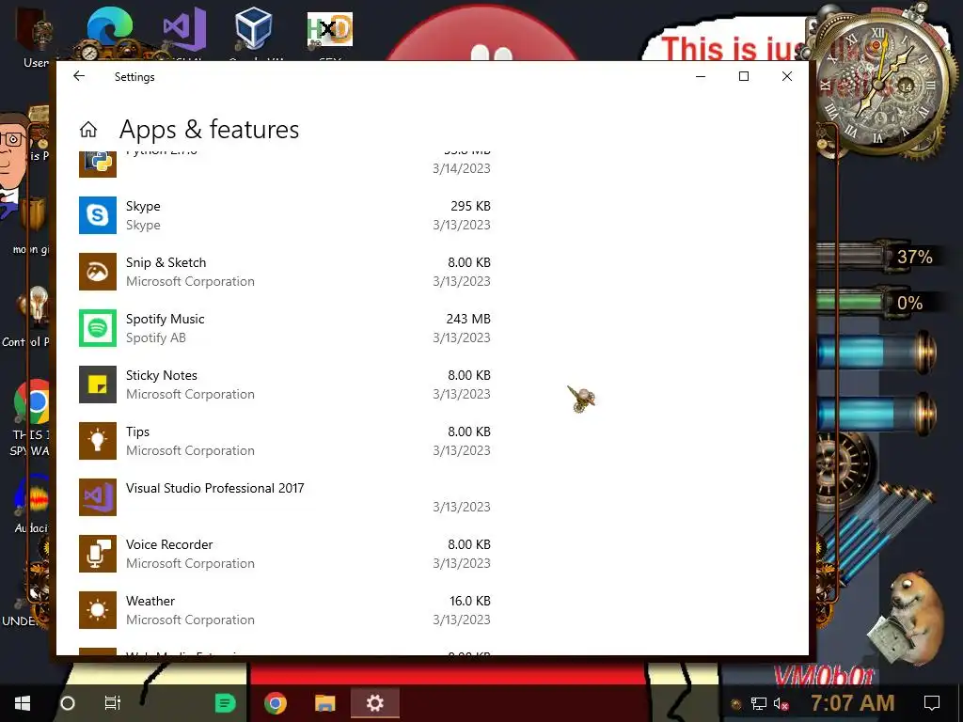Viewport: 963px width, 722px height.
Task: Click the Visual Studio Professional 2017 icon
Action: 98,498
